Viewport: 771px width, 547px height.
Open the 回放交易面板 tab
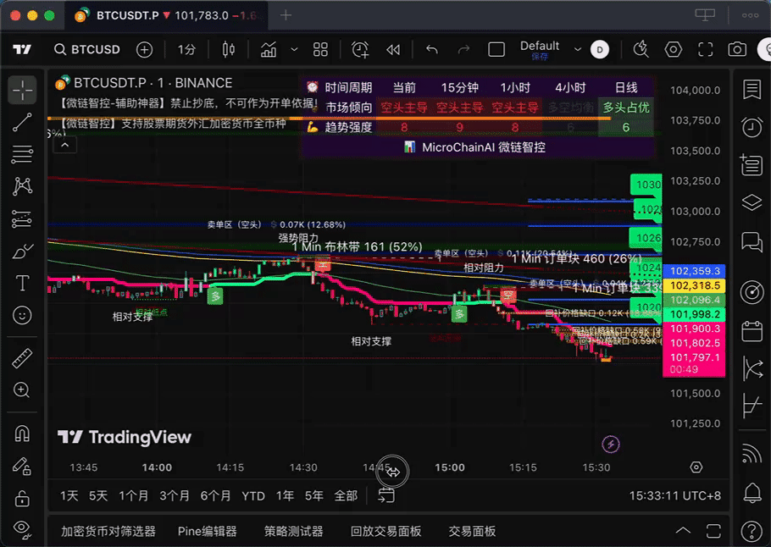point(386,531)
